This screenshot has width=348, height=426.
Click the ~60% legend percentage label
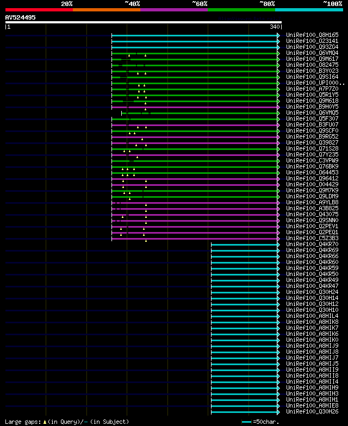pos(200,4)
